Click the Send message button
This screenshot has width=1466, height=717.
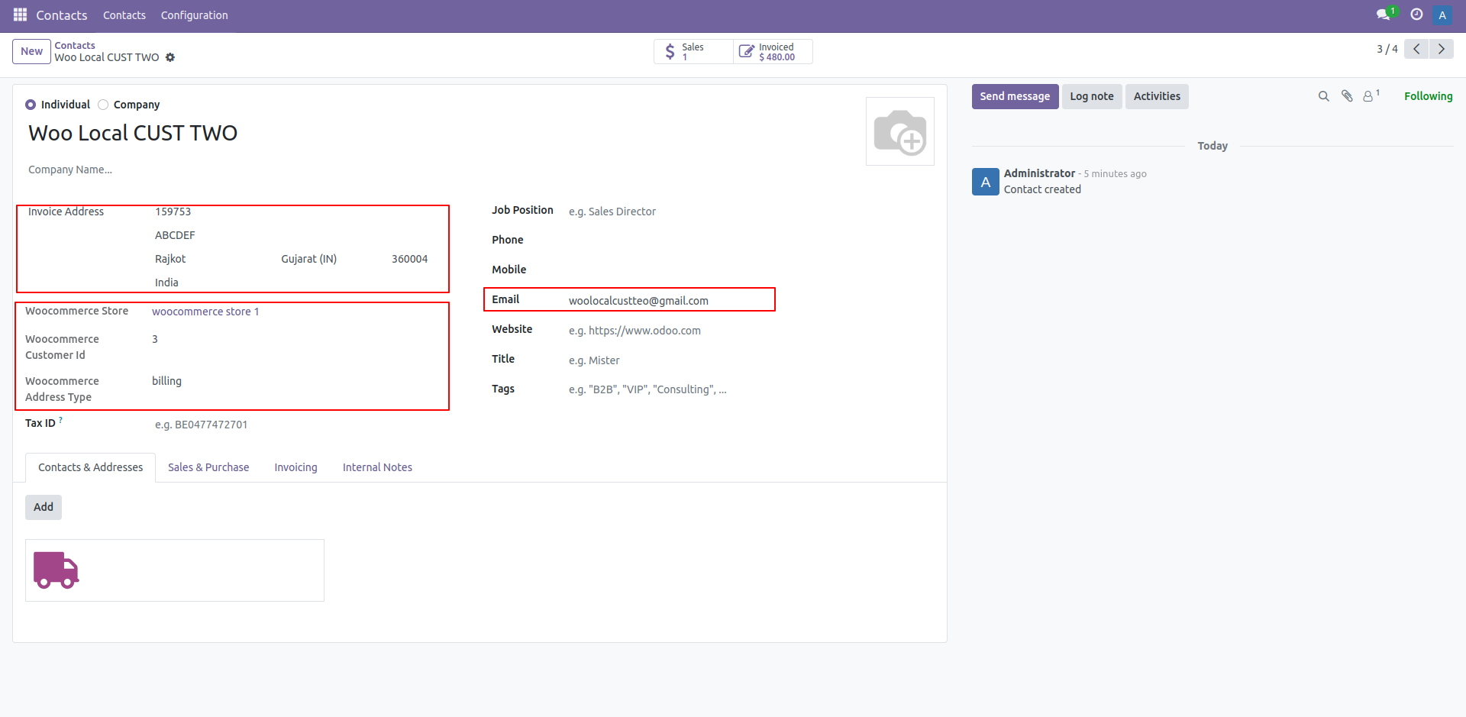(x=1015, y=96)
